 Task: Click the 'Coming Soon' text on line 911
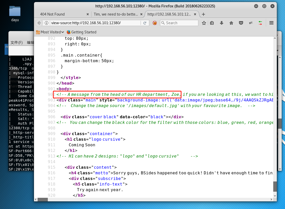82,145
